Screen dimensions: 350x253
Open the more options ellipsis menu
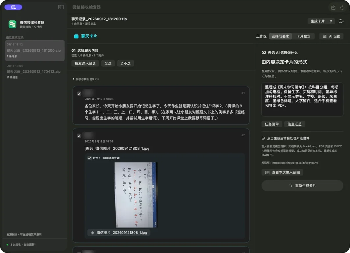pos(341,21)
